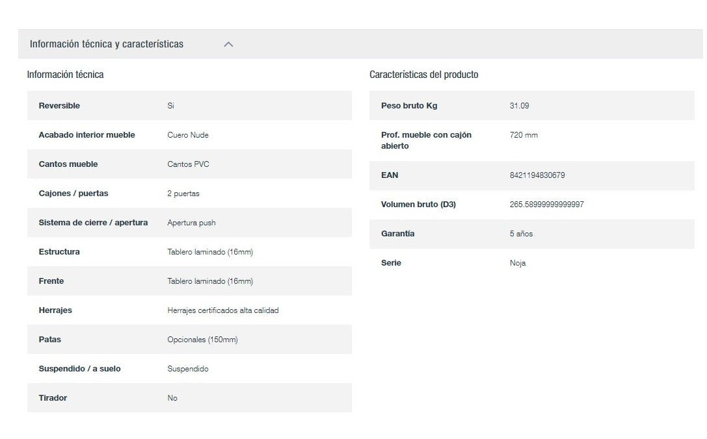Click the Apertura push value
This screenshot has height=439, width=707.
pos(191,223)
